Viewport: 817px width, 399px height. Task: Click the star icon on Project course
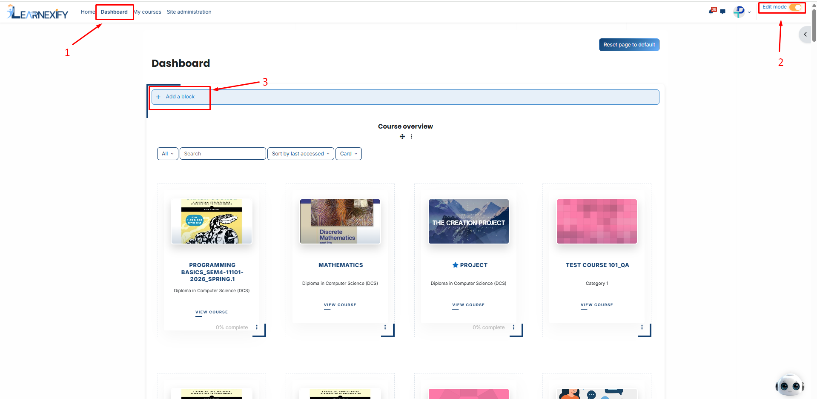[455, 265]
